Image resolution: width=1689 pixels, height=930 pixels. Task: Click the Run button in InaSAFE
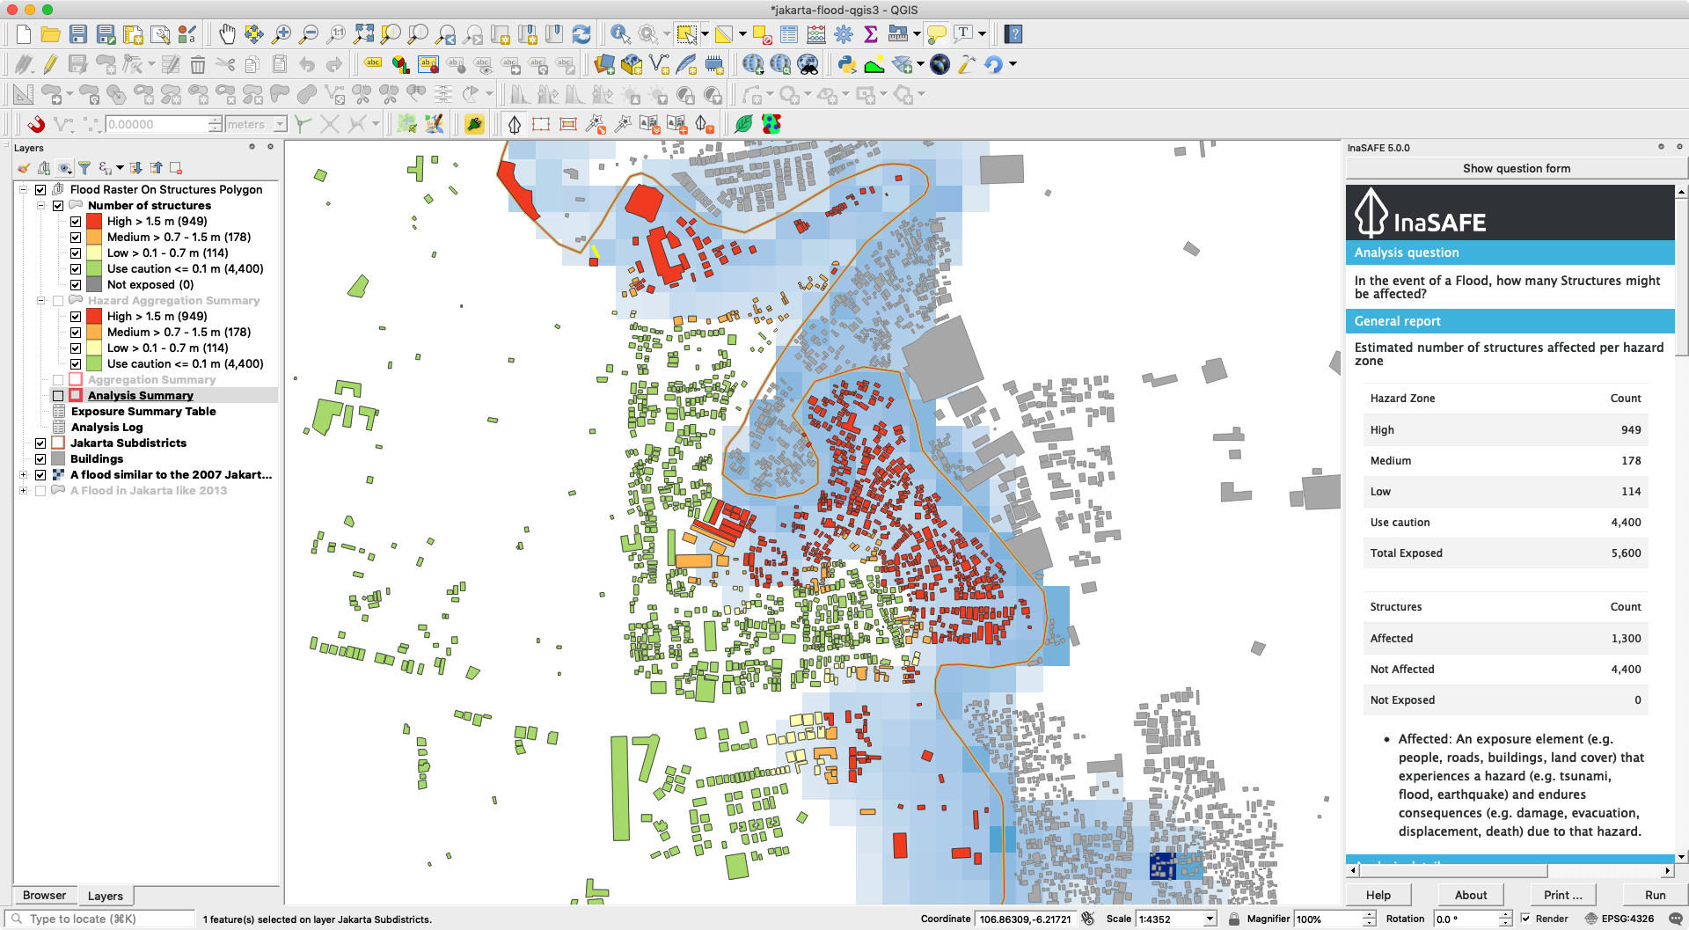pyautogui.click(x=1655, y=895)
